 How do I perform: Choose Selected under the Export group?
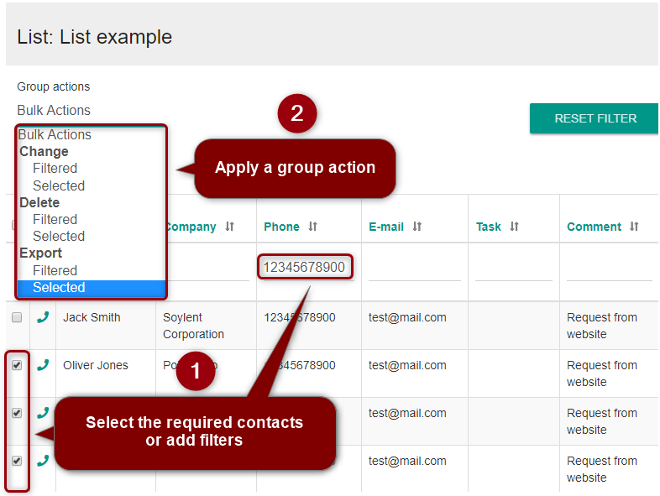(x=59, y=287)
